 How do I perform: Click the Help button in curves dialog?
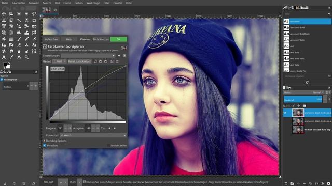tap(69, 39)
